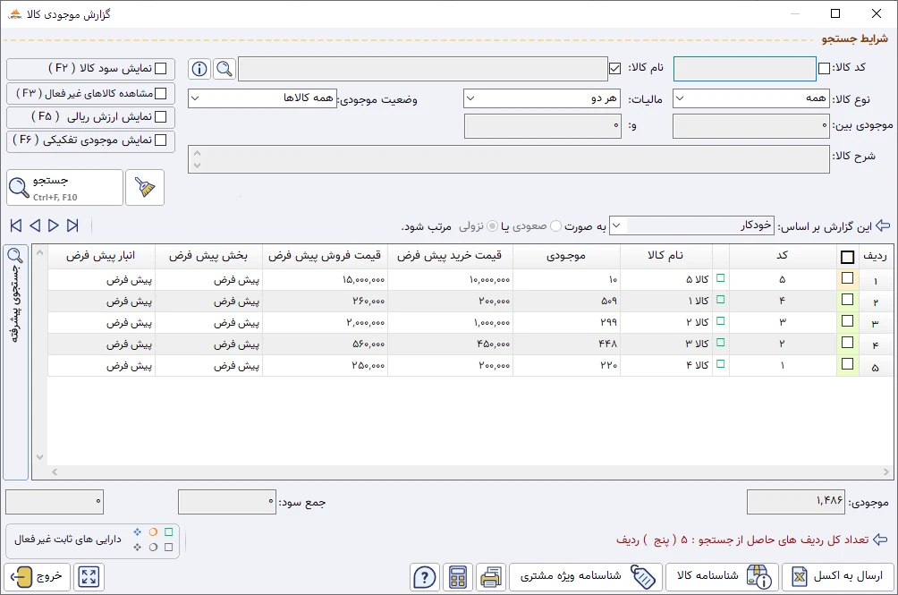Click the قیمت فروش پیش فرض column header

(x=325, y=256)
